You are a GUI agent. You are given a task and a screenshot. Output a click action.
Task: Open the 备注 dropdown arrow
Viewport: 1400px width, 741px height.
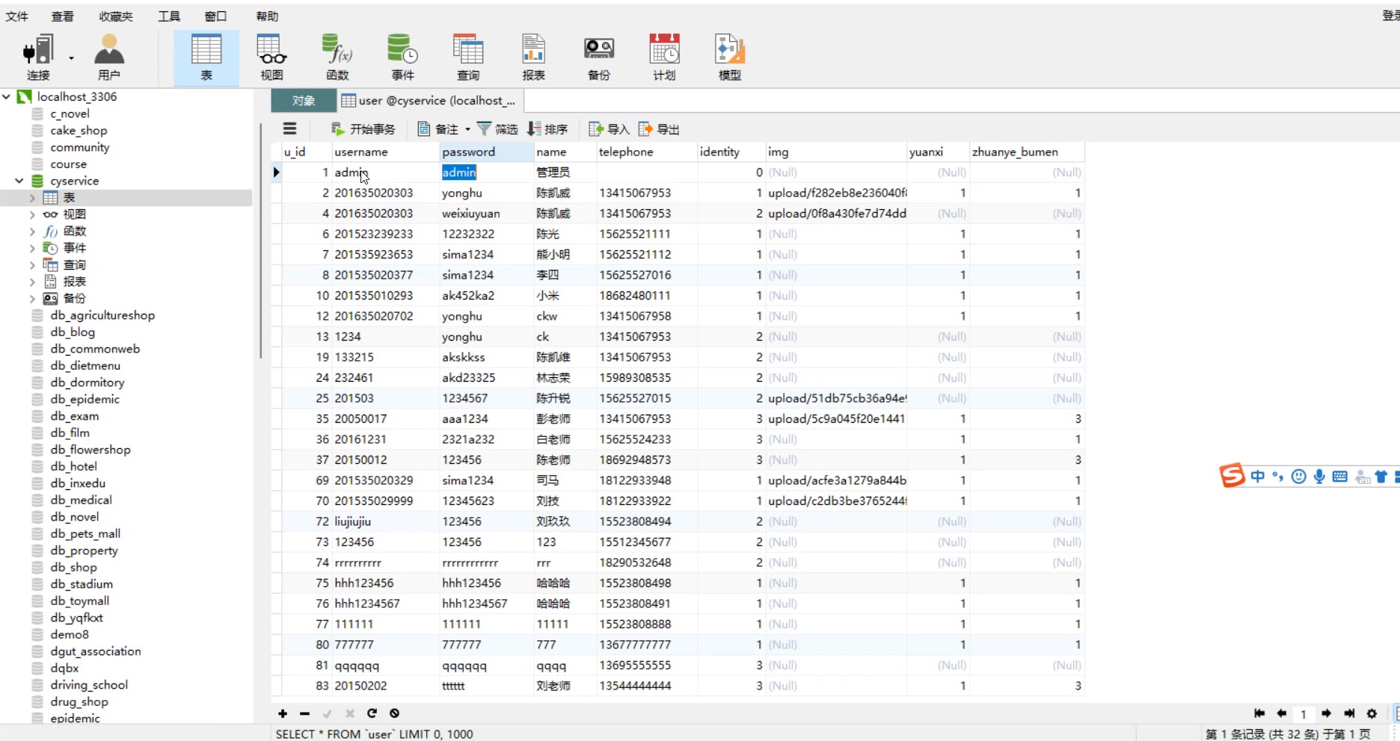468,129
